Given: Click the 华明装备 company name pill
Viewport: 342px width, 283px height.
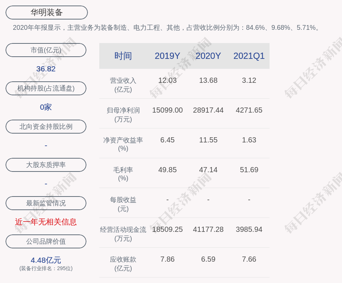Looking at the screenshot, I should (46, 13).
